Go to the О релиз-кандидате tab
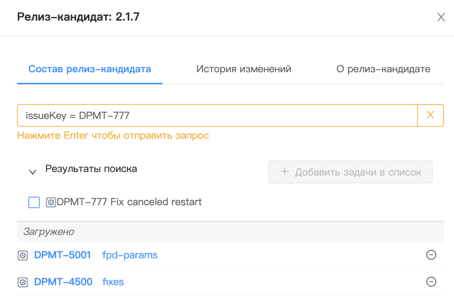This screenshot has height=298, width=454. click(x=383, y=69)
